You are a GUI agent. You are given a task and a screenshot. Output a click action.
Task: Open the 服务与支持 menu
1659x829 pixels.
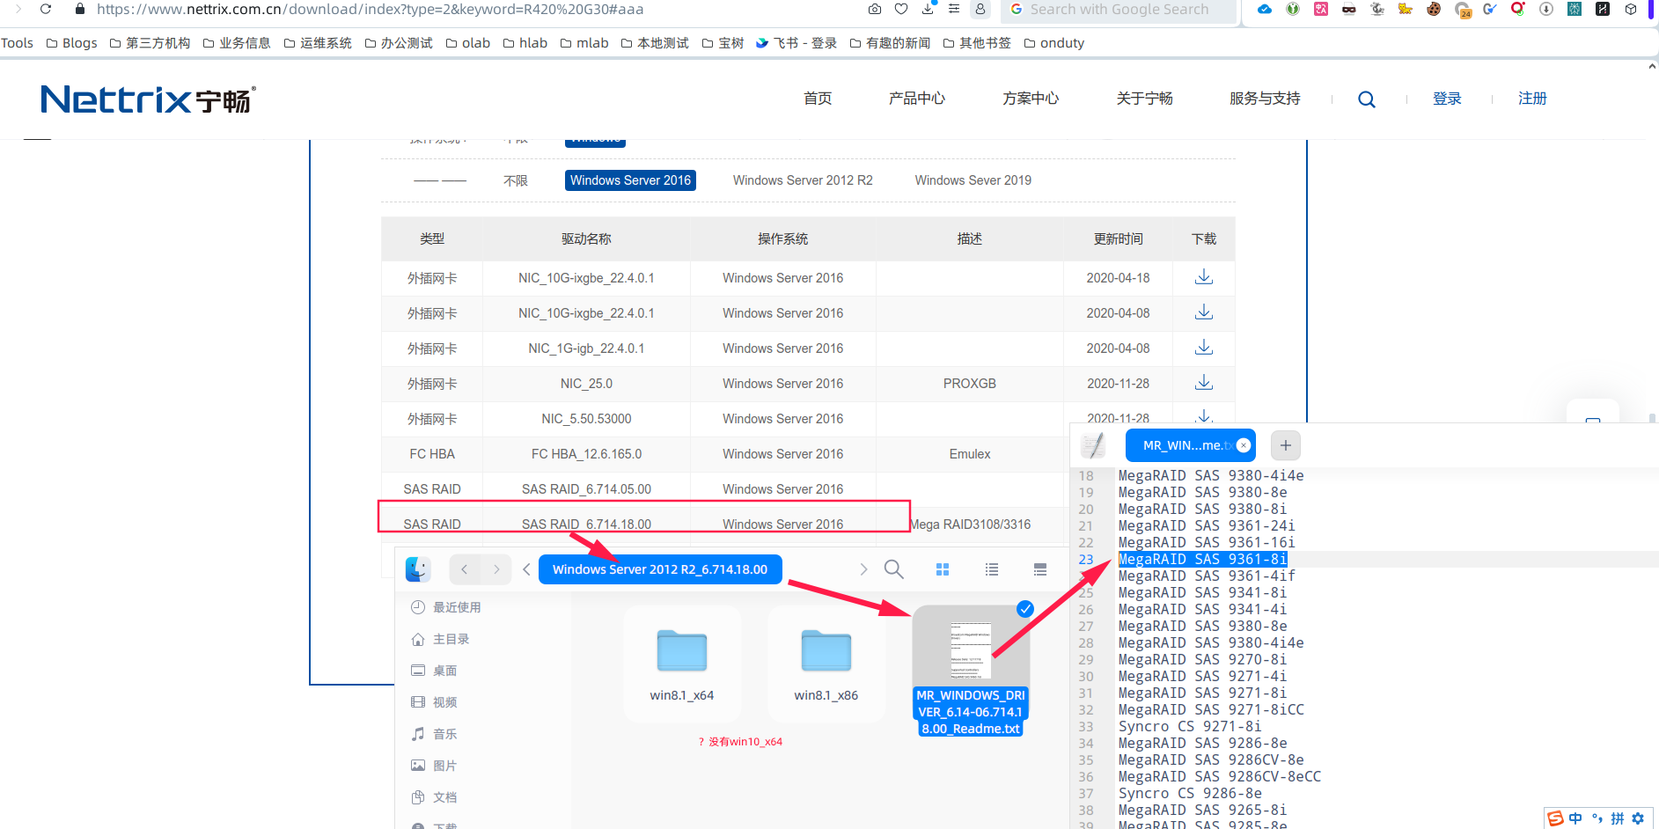pos(1265,99)
